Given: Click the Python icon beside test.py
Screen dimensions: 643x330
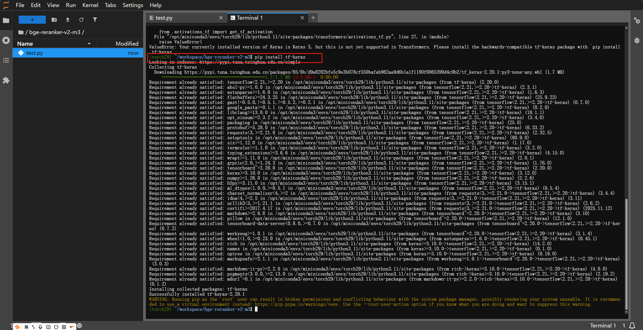Looking at the screenshot, I should (x=21, y=53).
